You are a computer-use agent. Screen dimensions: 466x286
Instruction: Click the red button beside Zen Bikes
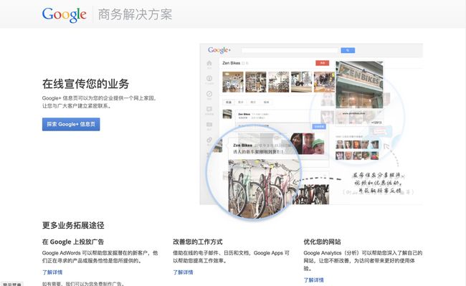(322, 63)
